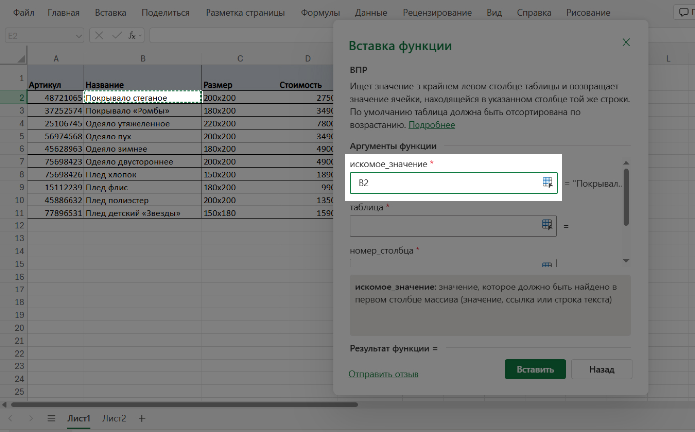This screenshot has width=695, height=432.
Task: Open the Подробнее help link
Action: coord(431,125)
